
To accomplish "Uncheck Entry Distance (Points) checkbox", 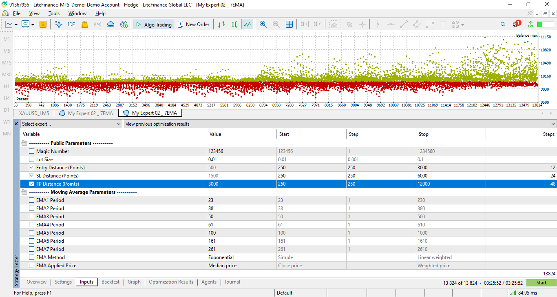I will coord(32,168).
